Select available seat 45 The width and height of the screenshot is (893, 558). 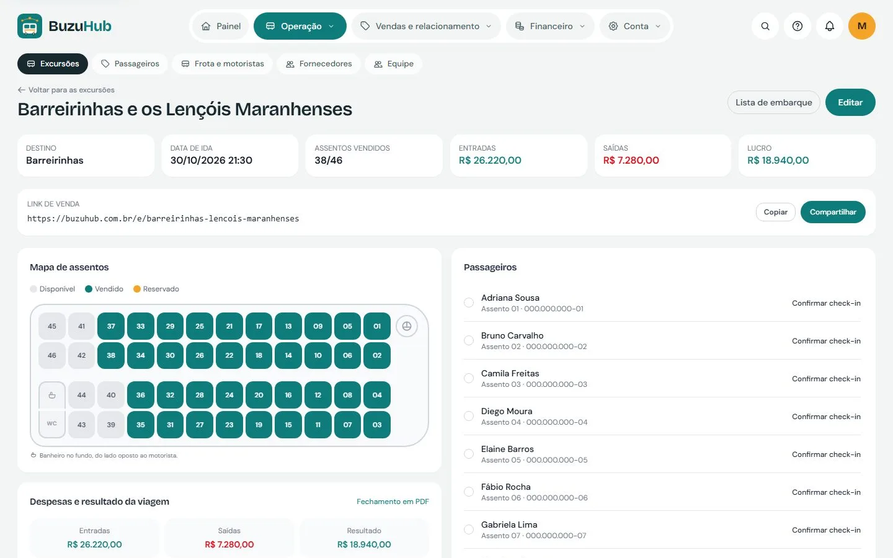click(52, 326)
